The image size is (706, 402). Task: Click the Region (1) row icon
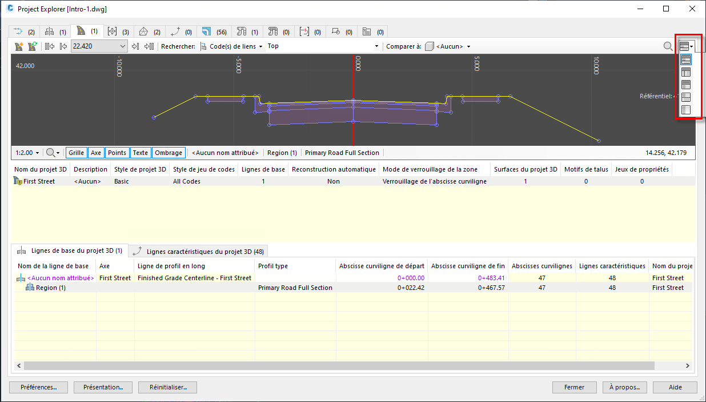coord(30,288)
